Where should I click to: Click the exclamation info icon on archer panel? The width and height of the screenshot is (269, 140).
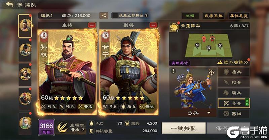(173, 71)
